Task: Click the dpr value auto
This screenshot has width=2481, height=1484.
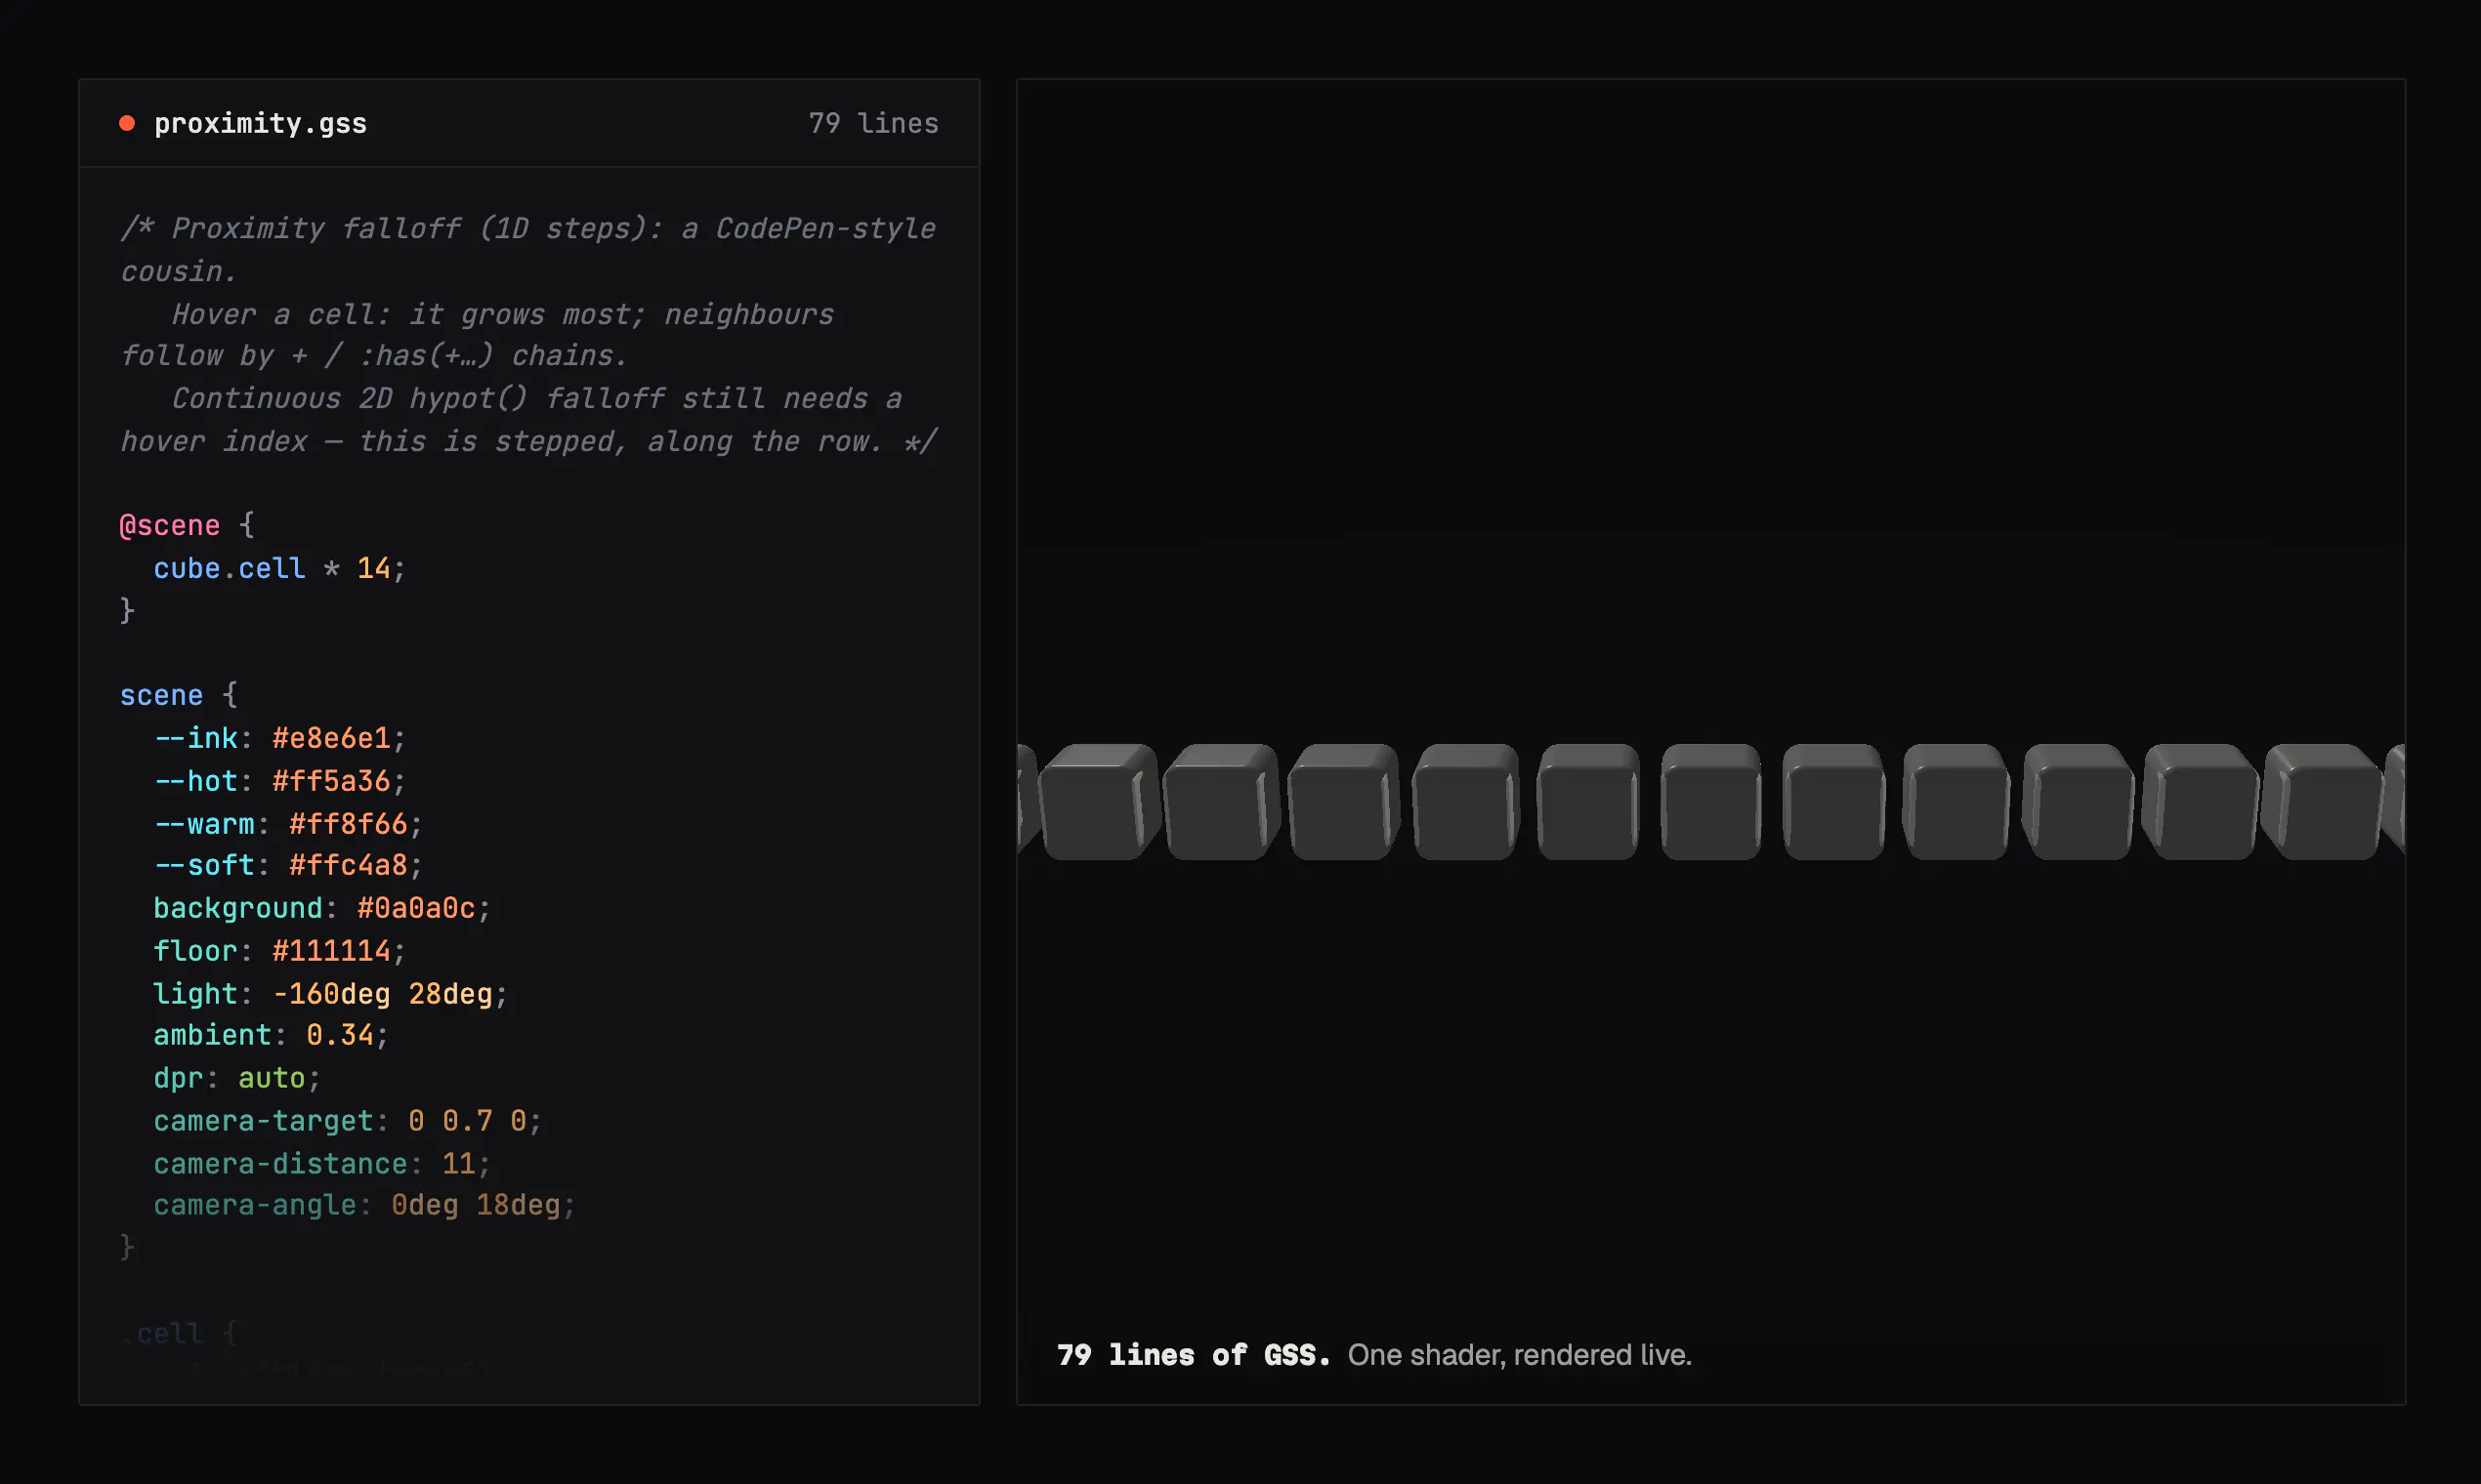Action: pos(272,1078)
